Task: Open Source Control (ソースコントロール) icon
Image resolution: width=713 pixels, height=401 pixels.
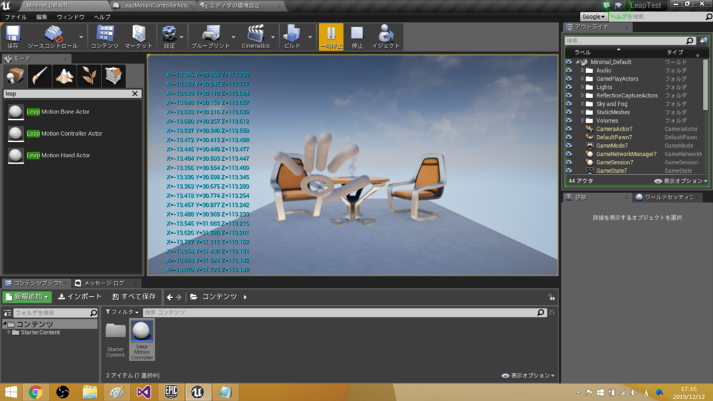Action: (53, 37)
